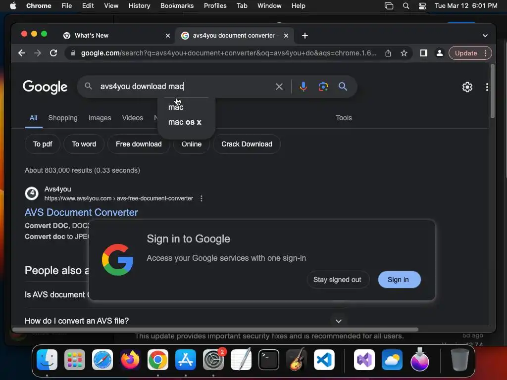
Task: Click the Chrome back arrow
Action: click(22, 53)
